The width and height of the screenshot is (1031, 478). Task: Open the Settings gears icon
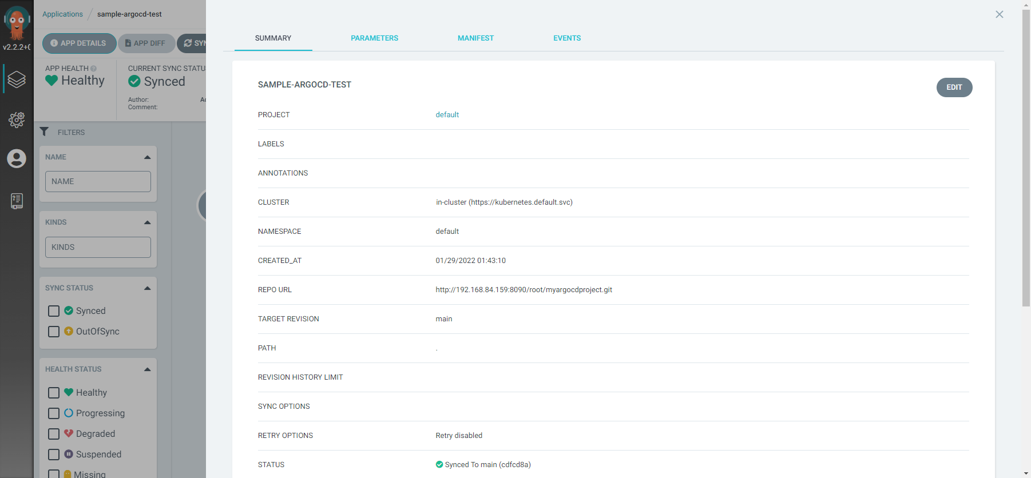click(x=17, y=120)
